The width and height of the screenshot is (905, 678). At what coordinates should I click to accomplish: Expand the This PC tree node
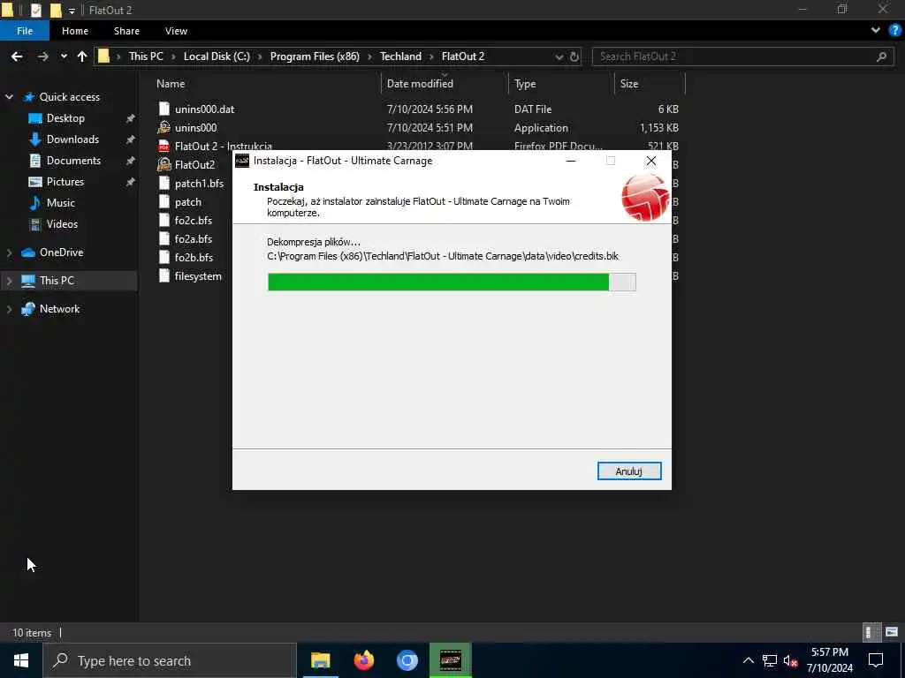[9, 281]
